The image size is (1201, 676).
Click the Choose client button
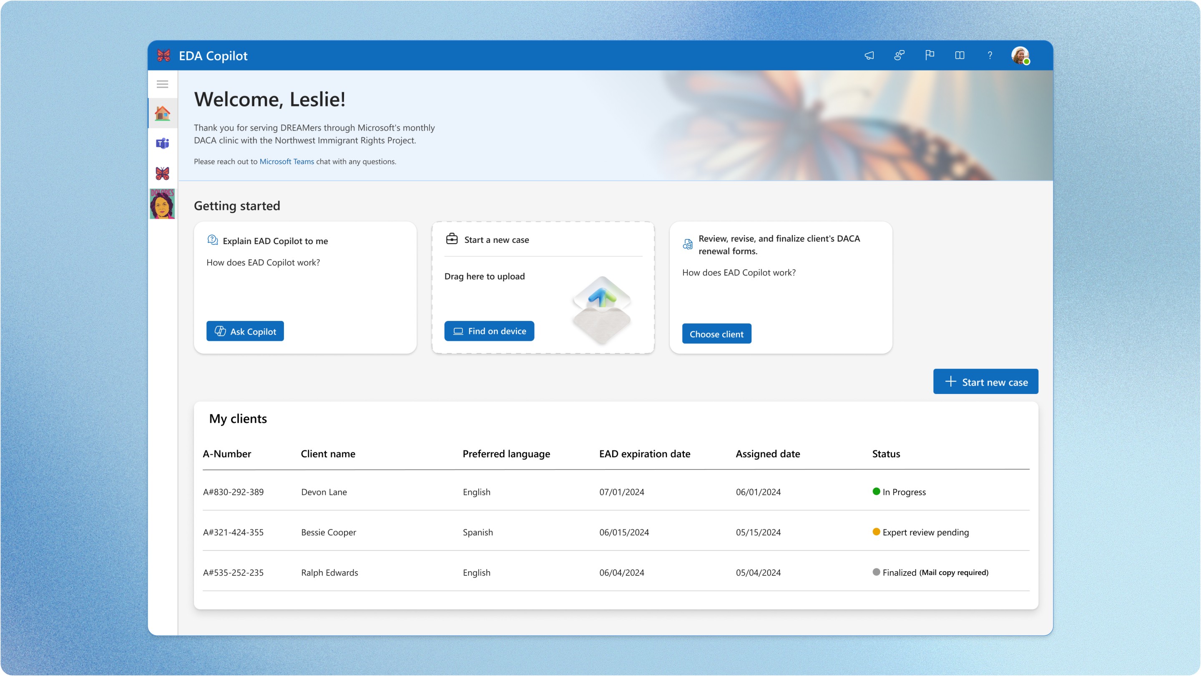coord(716,334)
